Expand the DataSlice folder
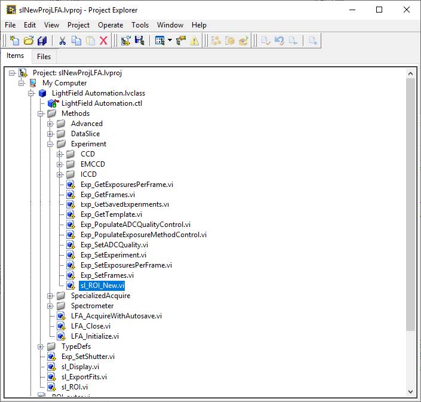 (50, 134)
